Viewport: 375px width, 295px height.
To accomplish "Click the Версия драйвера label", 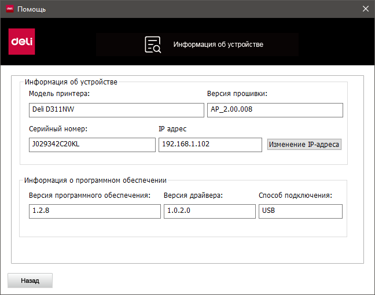I will coord(193,196).
